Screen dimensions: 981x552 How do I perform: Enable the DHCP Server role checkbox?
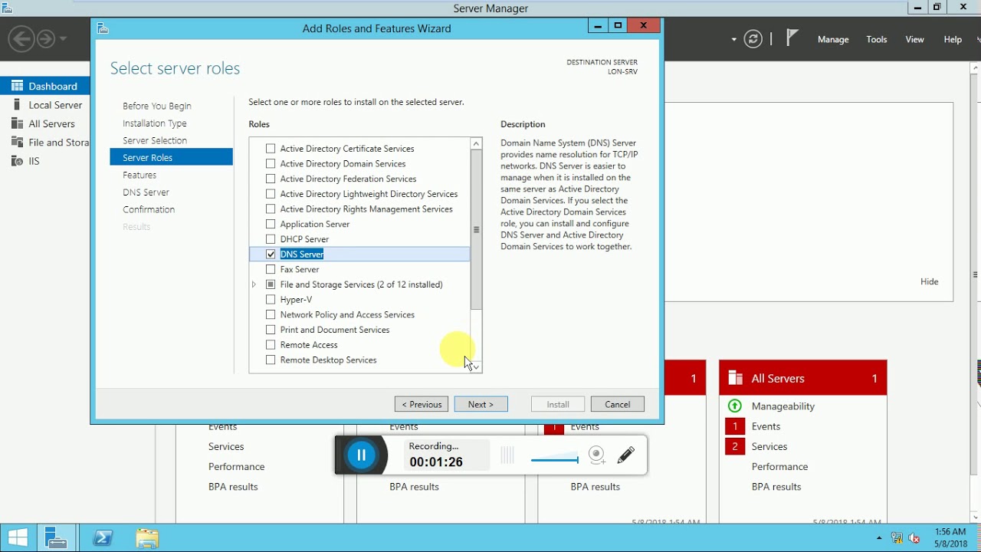pos(271,239)
